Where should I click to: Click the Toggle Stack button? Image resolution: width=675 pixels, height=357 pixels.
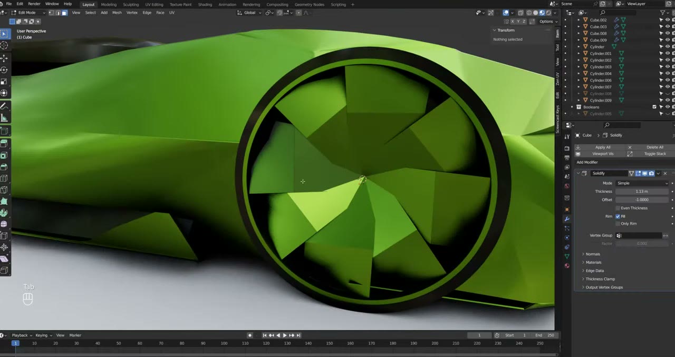point(650,154)
